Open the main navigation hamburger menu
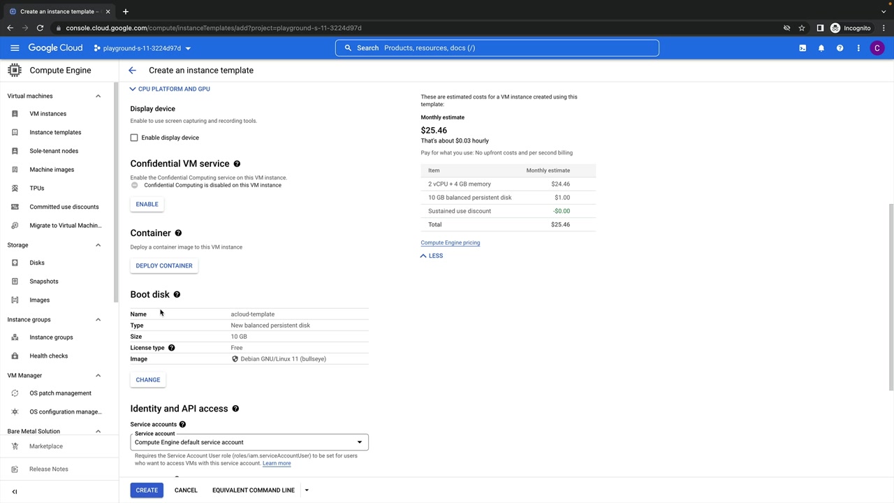 point(15,48)
